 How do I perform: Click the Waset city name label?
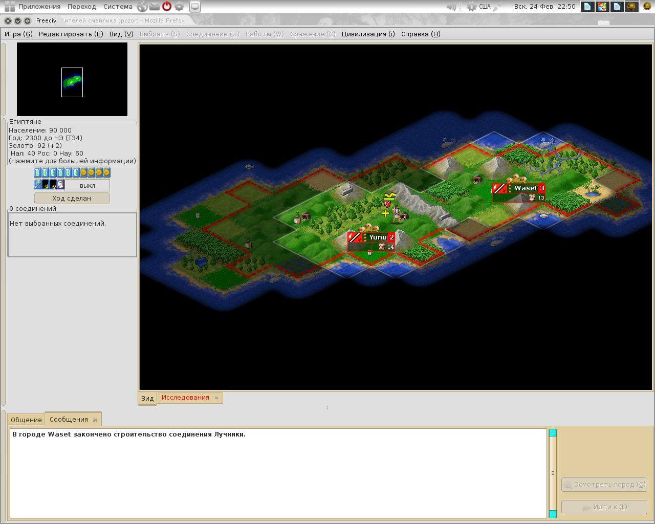click(x=526, y=188)
